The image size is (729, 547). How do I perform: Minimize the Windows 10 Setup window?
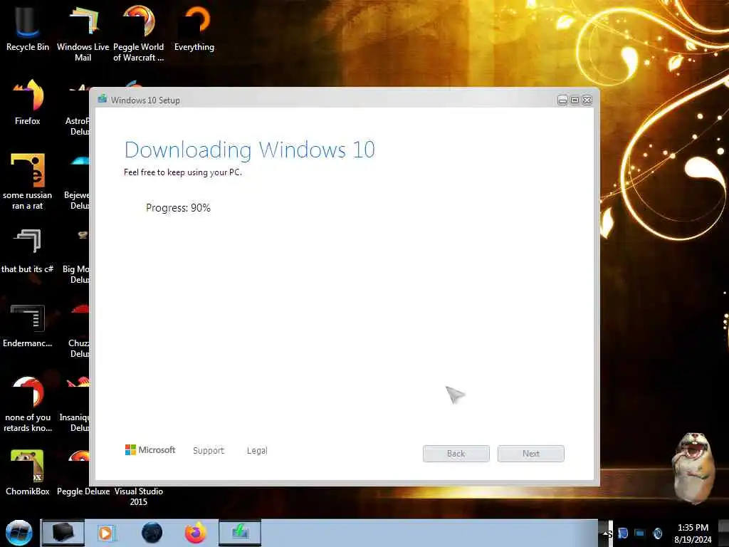point(562,100)
